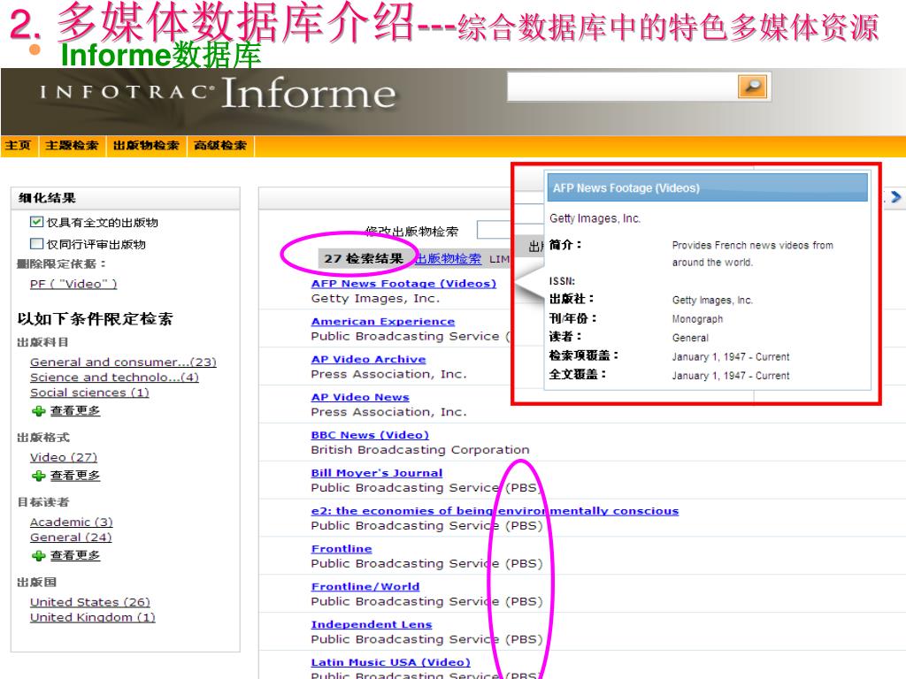Click the 细化结果 panel header
The height and width of the screenshot is (679, 906).
[126, 198]
